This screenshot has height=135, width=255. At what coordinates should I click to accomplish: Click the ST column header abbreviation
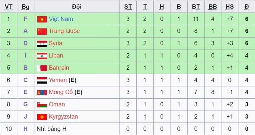pyautogui.click(x=128, y=7)
